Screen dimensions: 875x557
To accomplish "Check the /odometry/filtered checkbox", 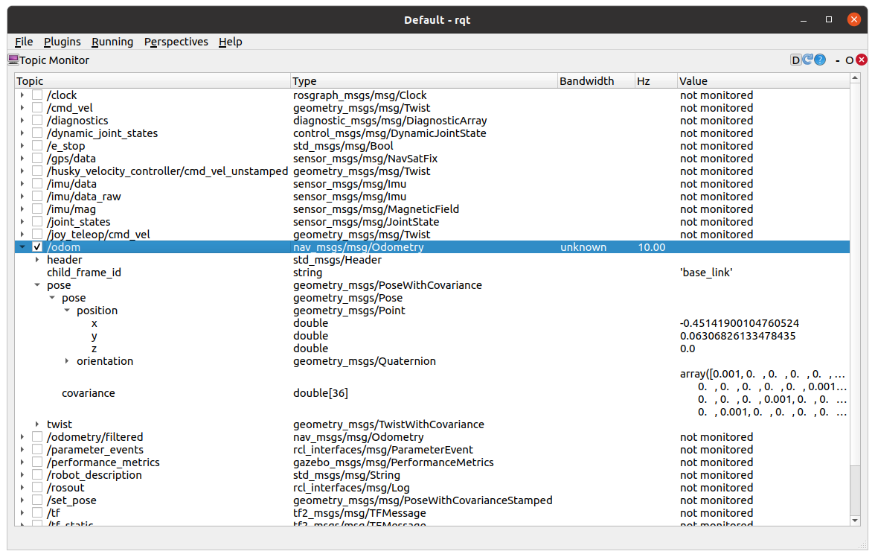I will coord(37,437).
